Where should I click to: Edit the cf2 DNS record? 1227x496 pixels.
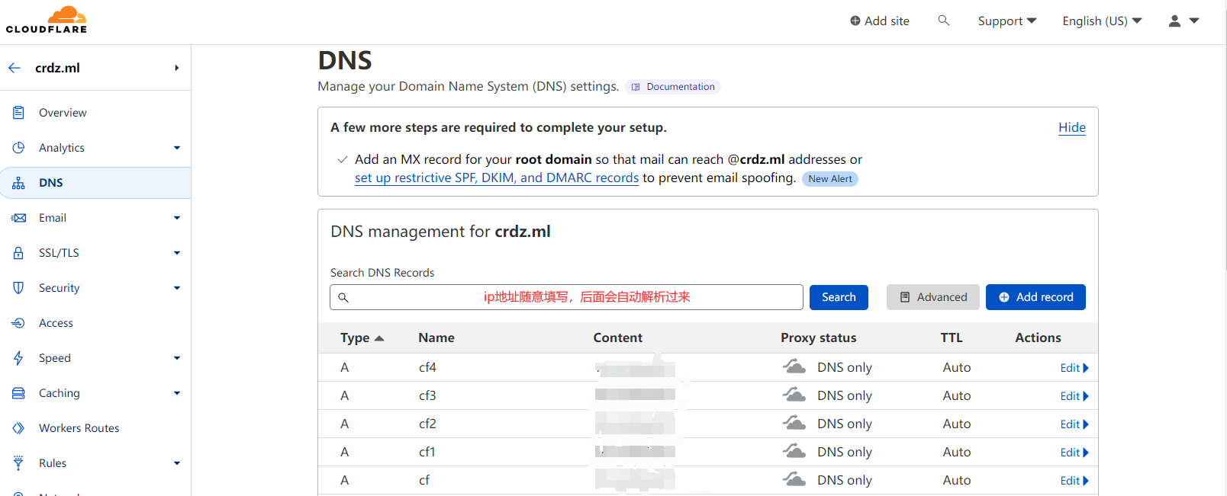pos(1074,424)
